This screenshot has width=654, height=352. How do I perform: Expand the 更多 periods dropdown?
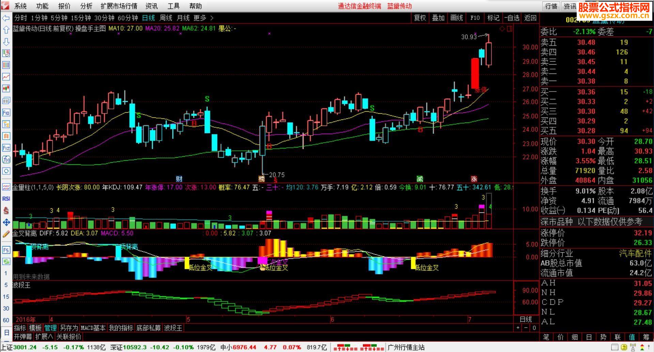(x=203, y=18)
